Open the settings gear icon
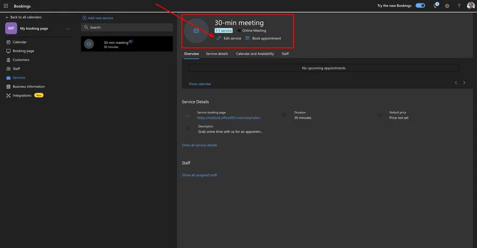This screenshot has width=477, height=248. click(x=447, y=6)
